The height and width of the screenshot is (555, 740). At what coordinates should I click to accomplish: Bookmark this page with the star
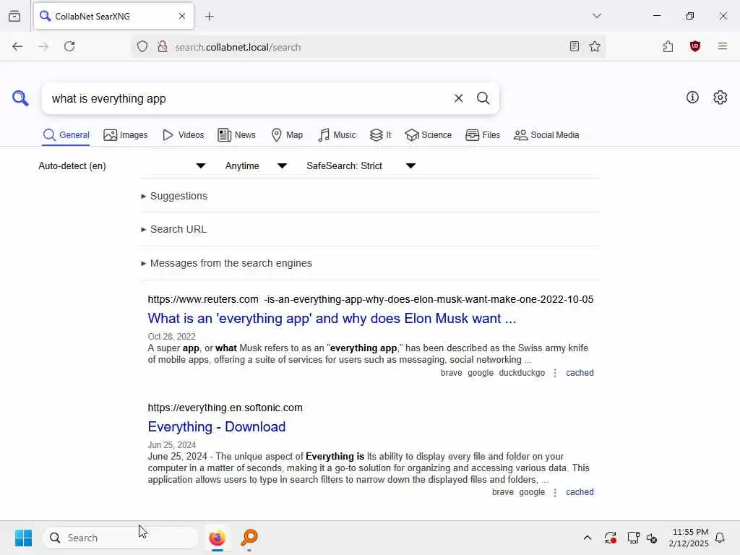coord(595,46)
